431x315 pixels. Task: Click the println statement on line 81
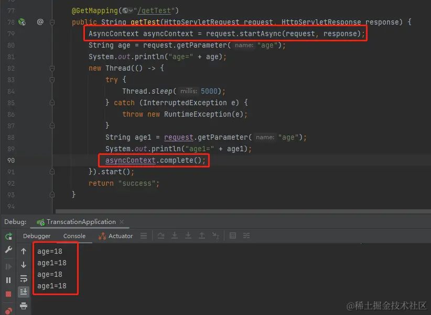click(157, 57)
